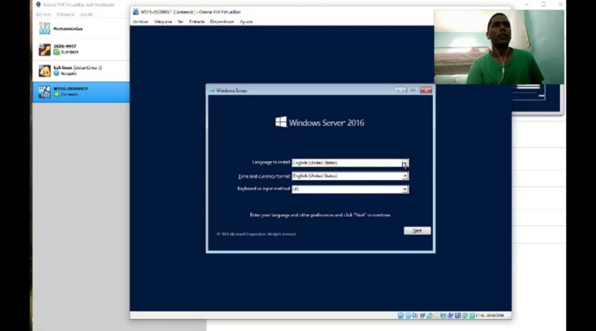Image resolution: width=596 pixels, height=331 pixels.
Task: Open Ver menu in VM window
Action: click(x=180, y=22)
